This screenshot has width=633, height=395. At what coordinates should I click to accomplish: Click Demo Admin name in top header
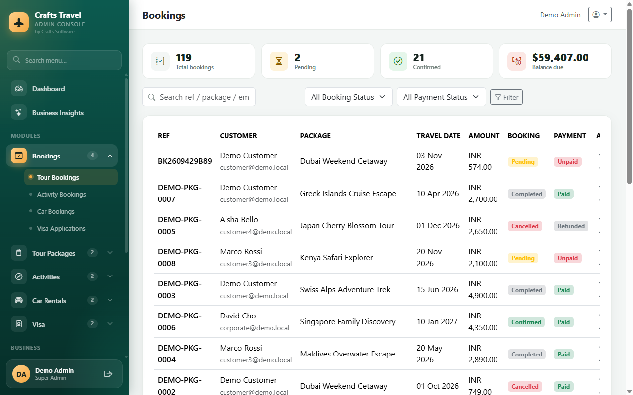pos(560,15)
